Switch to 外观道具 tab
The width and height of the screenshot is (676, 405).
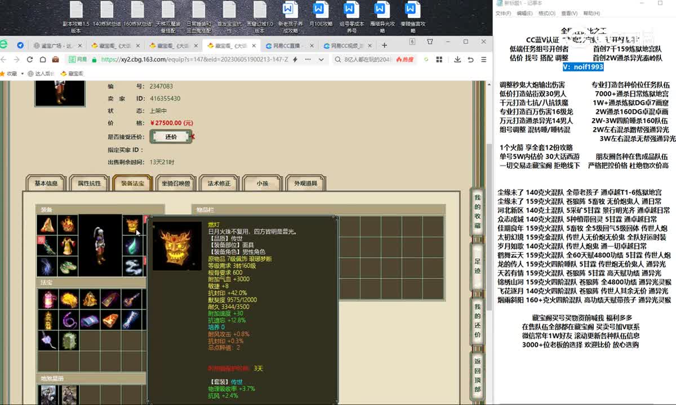[306, 183]
